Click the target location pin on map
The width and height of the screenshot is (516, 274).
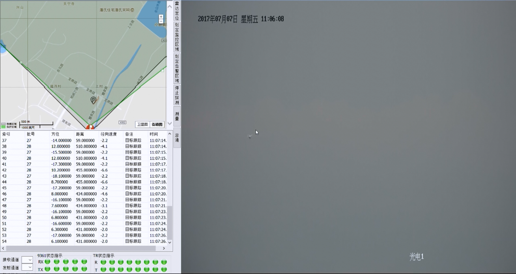pos(93,100)
